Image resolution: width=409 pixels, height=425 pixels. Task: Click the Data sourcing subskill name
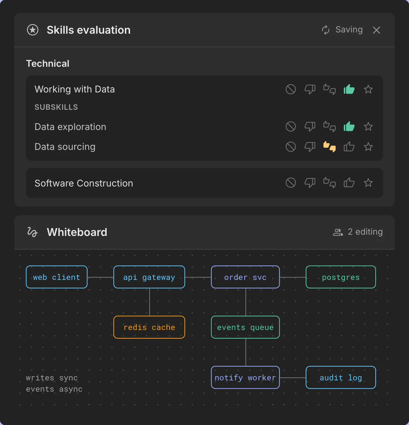[x=65, y=147]
